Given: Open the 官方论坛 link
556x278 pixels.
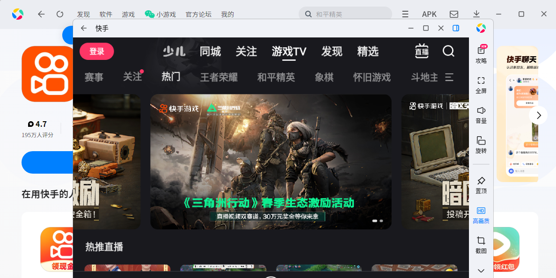Looking at the screenshot, I should 198,15.
